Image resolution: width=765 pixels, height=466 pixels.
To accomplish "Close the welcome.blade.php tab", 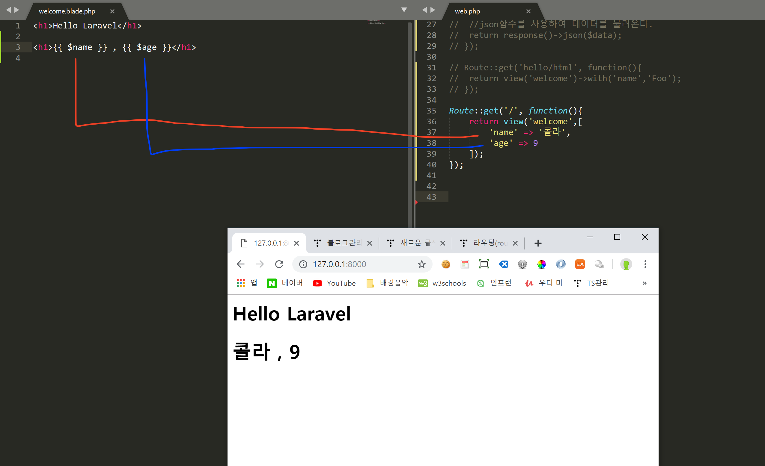I will point(112,11).
